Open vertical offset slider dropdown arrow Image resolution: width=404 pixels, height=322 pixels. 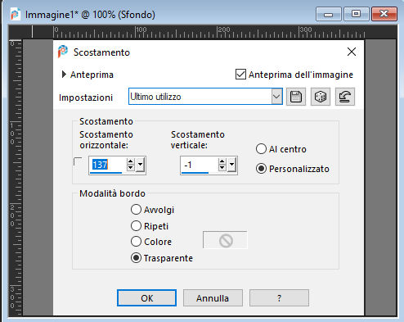231,165
